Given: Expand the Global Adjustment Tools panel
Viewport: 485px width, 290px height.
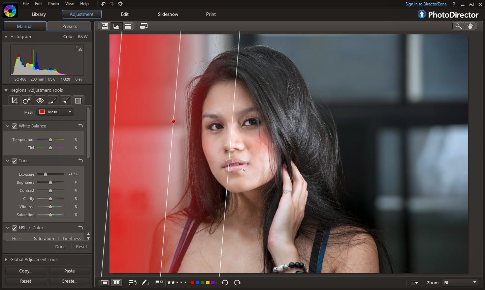Looking at the screenshot, I should (x=6, y=259).
